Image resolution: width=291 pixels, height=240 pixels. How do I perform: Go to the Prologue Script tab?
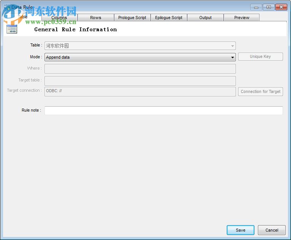(x=132, y=18)
